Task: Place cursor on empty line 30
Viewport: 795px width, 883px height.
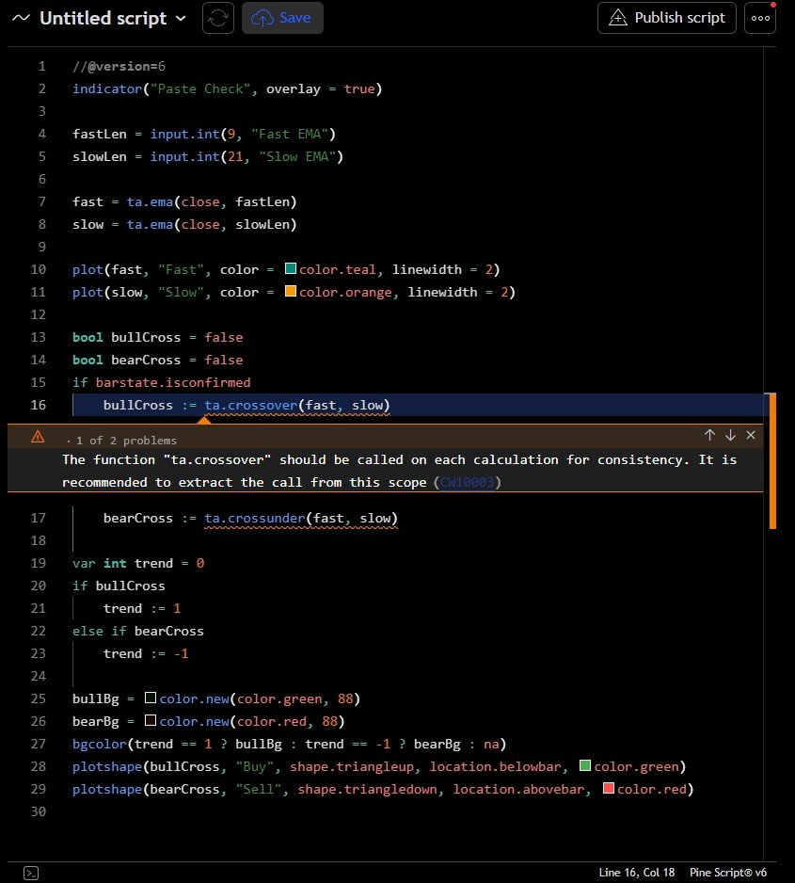Action: (x=417, y=811)
